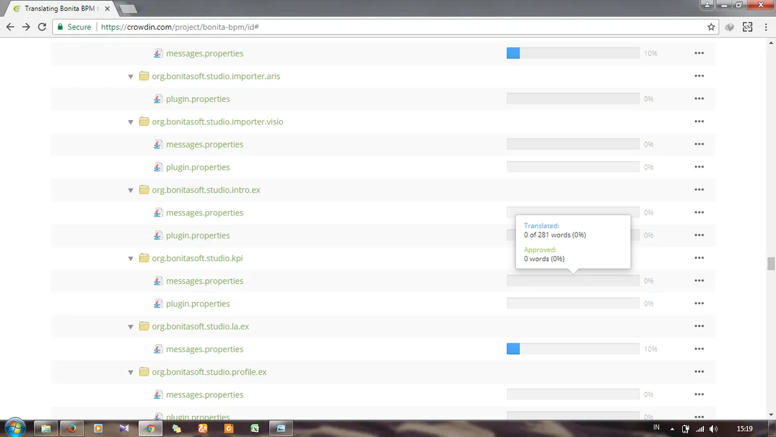Click the page vertical scrollbar thumb
776x437 pixels.
771,263
